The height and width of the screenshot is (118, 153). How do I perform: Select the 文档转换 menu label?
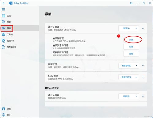(11, 41)
